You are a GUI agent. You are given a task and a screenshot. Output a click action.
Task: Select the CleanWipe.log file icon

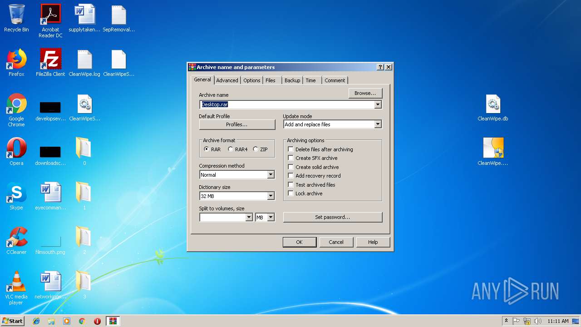84,63
